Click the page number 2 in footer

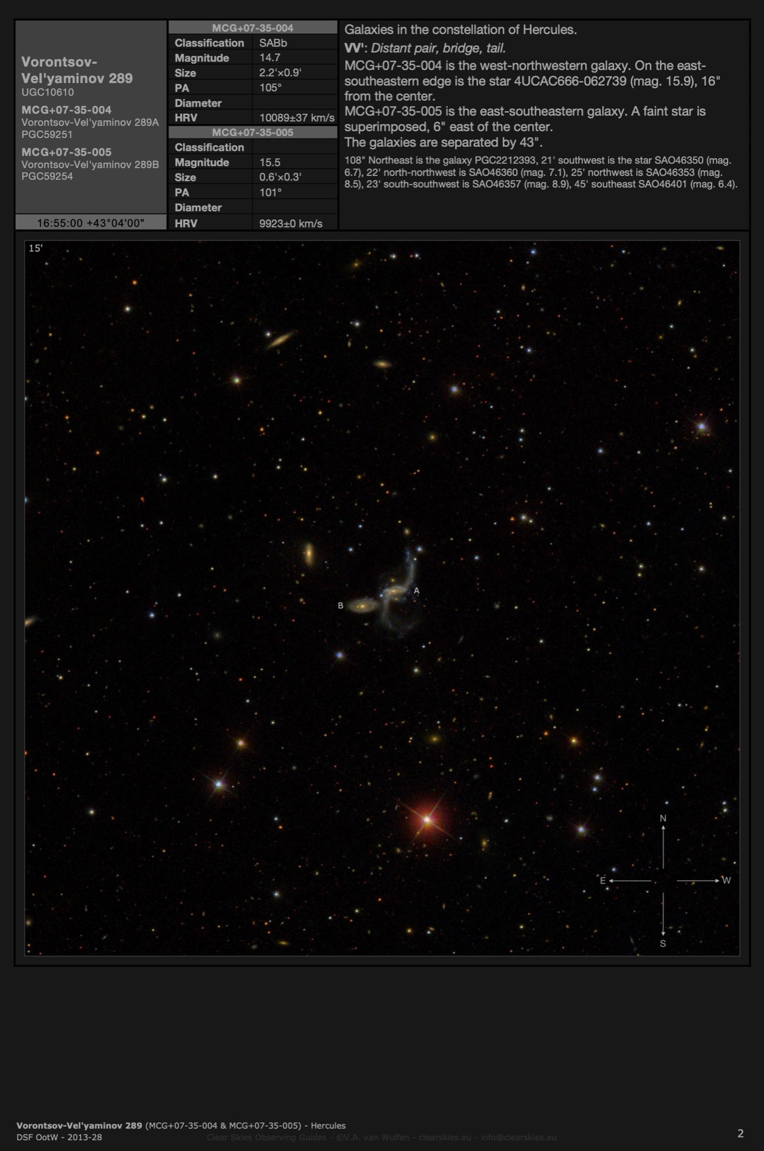[x=740, y=1133]
